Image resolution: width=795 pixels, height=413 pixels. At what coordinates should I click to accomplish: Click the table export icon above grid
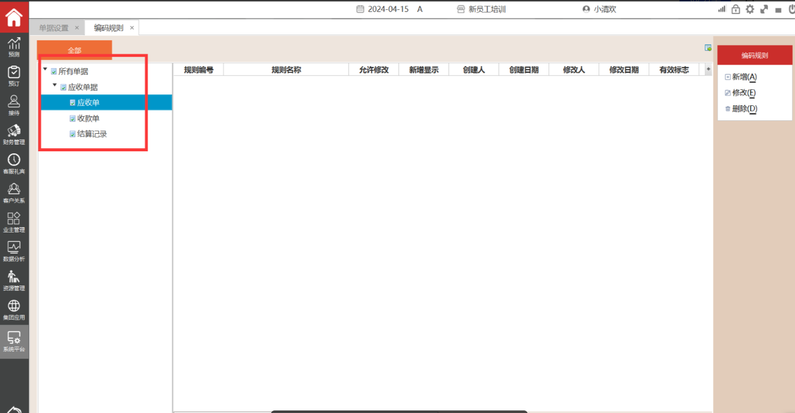coord(708,48)
